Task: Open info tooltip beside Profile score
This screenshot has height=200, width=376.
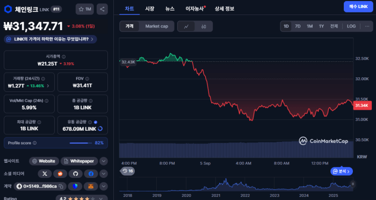Action: (34, 143)
